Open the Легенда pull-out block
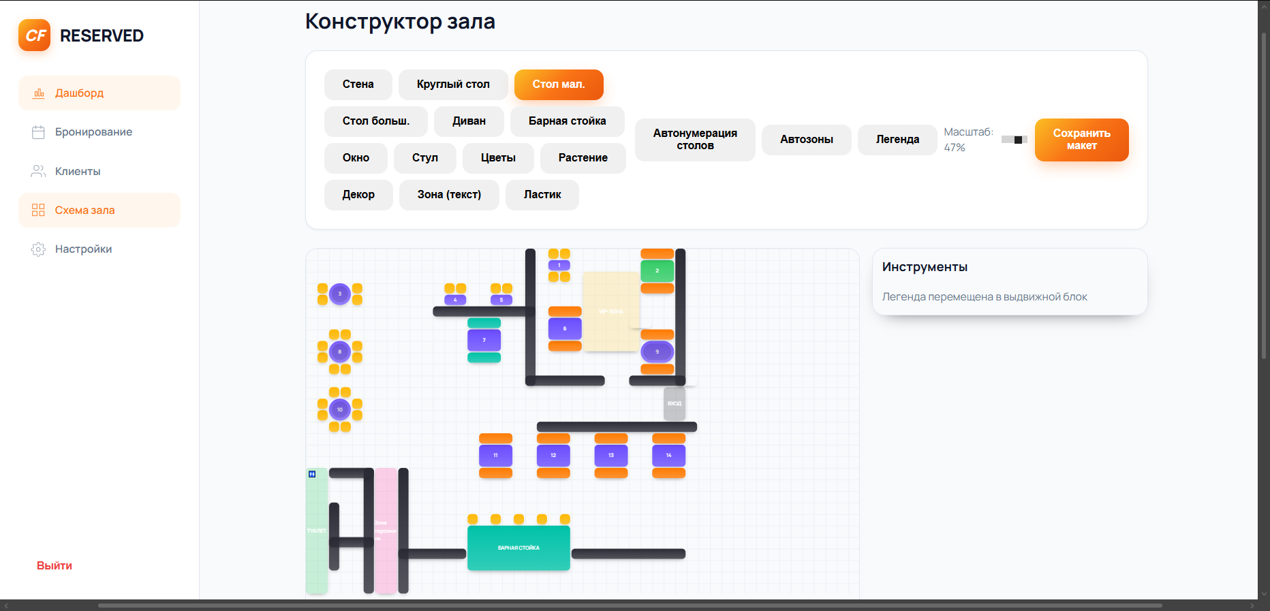Image resolution: width=1270 pixels, height=611 pixels. [x=897, y=140]
